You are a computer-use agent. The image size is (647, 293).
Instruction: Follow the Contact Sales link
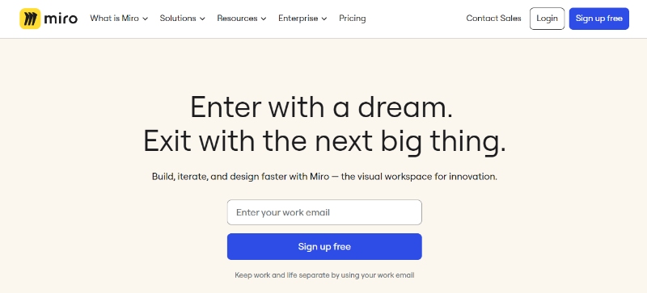pos(493,19)
